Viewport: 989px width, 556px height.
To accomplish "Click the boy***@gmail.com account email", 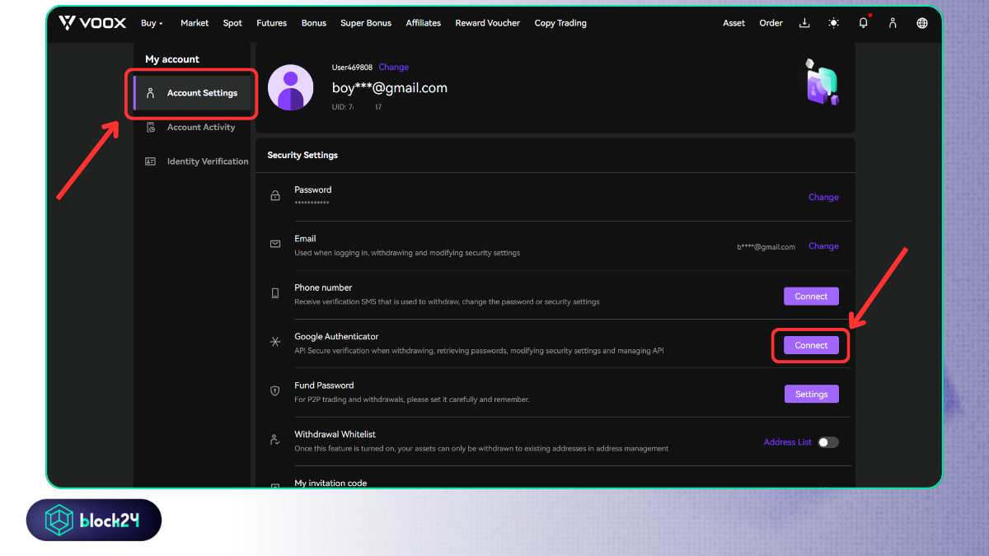I will click(390, 87).
